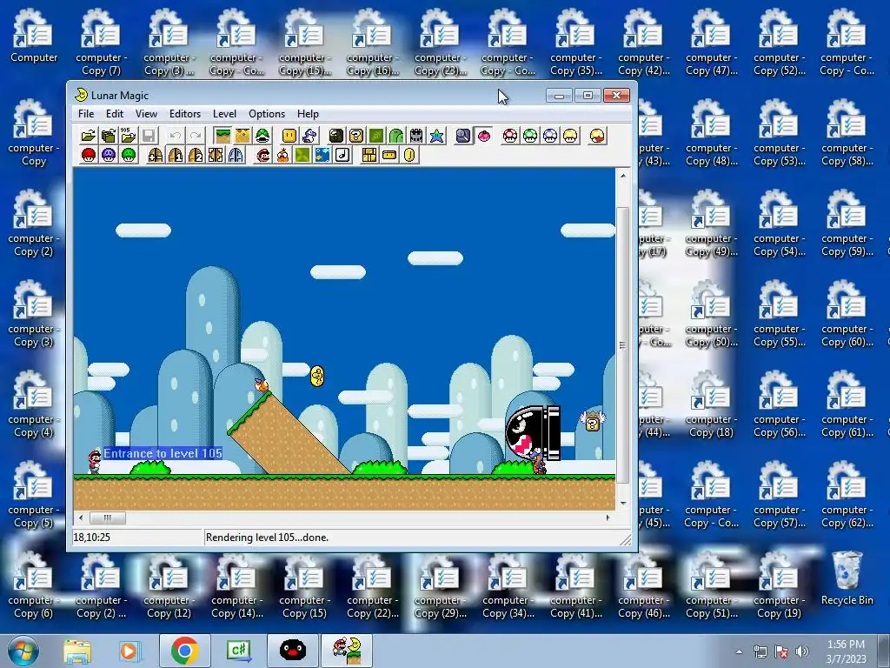Select the Banzai Bill sprite in level
Screen dimensions: 890x668
click(533, 433)
